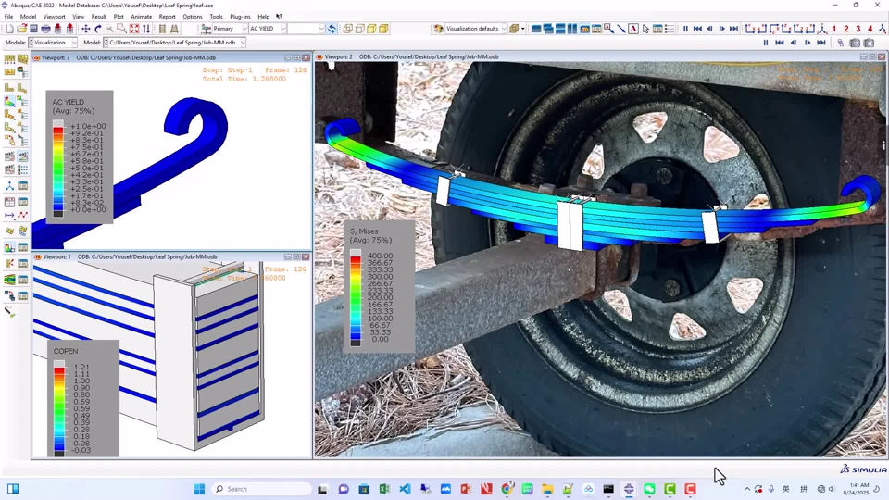Open the Result menu
Viewport: 889px width, 500px height.
(x=99, y=17)
